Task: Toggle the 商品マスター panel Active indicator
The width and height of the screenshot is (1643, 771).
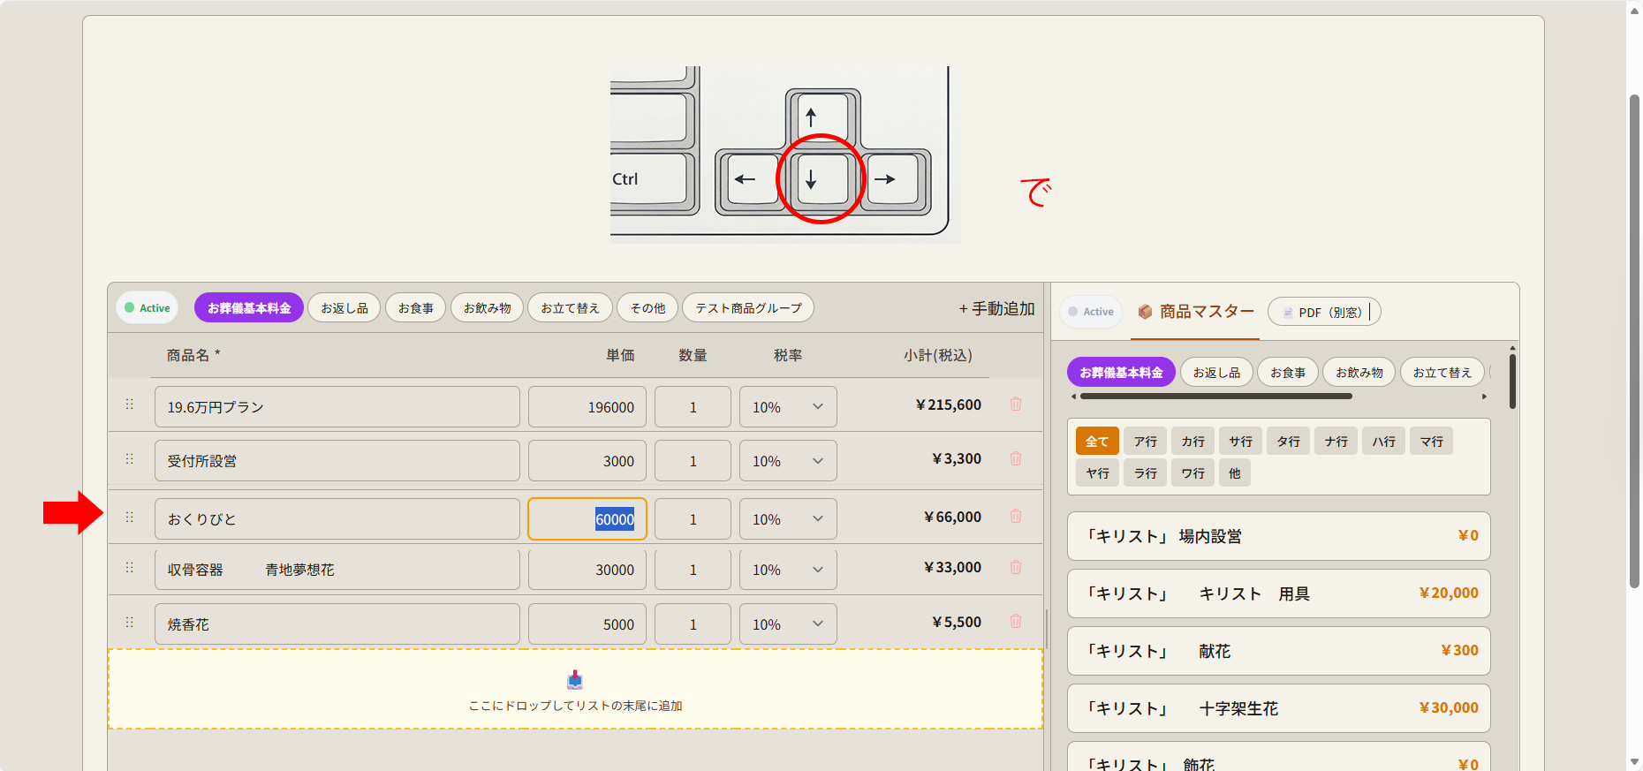Action: point(1091,312)
